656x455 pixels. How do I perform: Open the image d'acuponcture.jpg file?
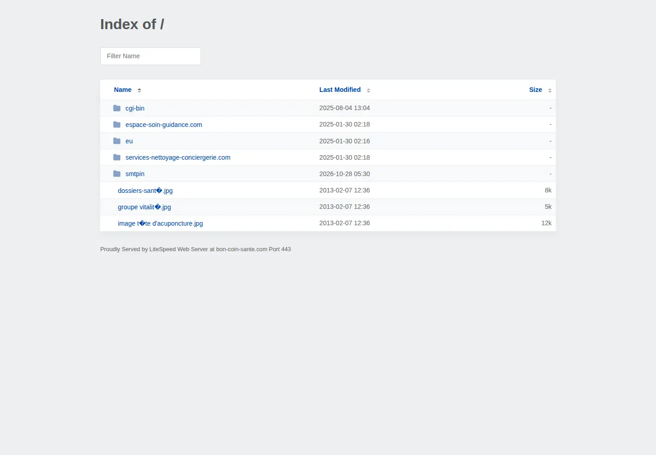click(x=160, y=223)
